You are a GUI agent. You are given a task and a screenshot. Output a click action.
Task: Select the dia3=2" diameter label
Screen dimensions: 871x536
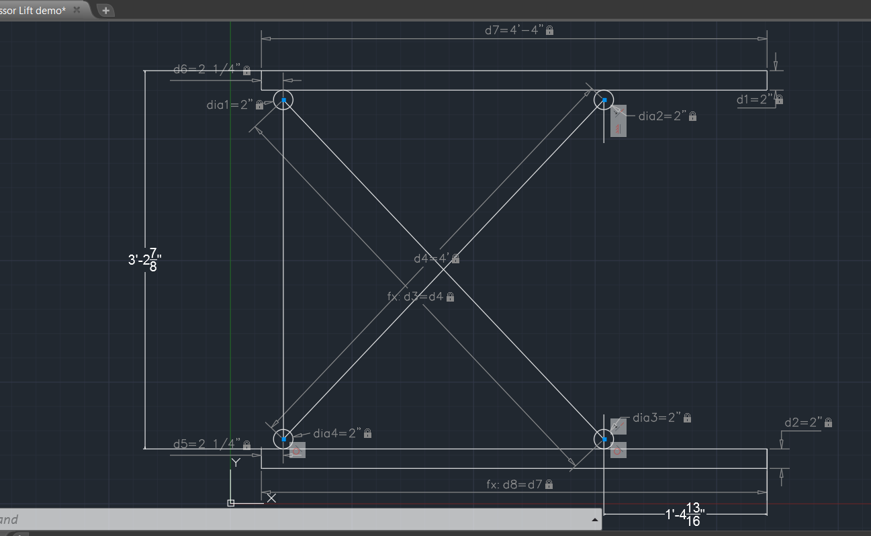(x=657, y=417)
